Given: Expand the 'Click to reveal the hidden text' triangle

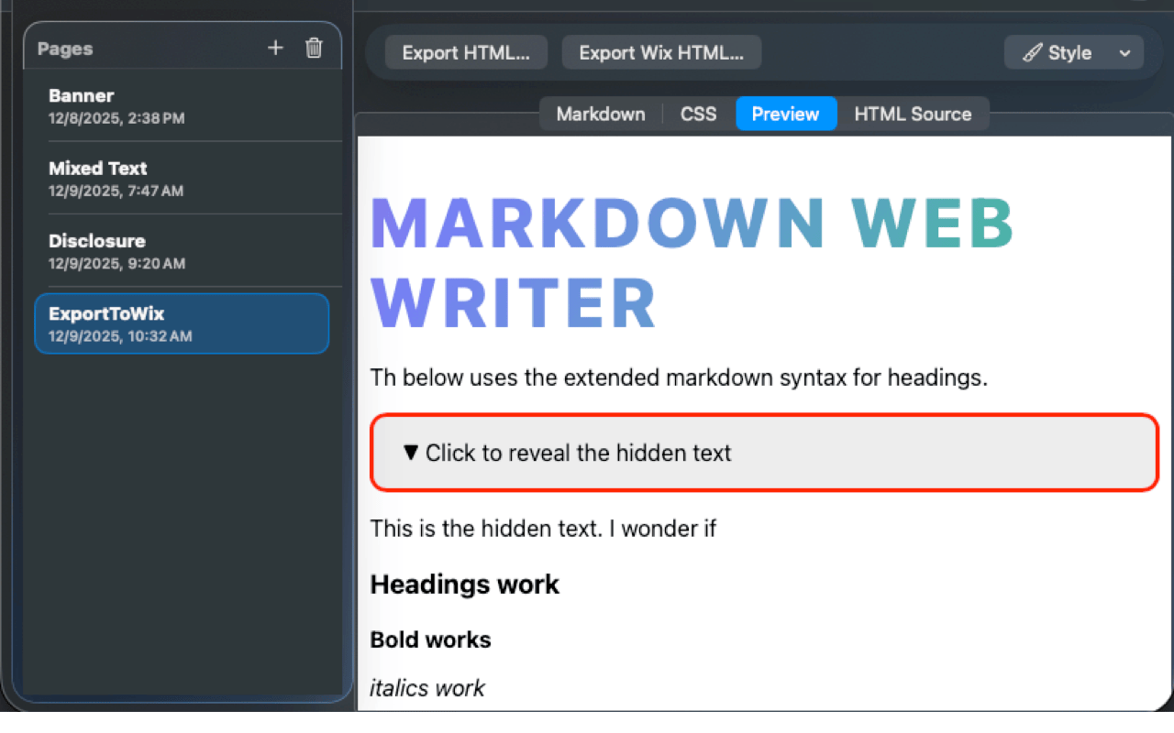Looking at the screenshot, I should coord(412,453).
